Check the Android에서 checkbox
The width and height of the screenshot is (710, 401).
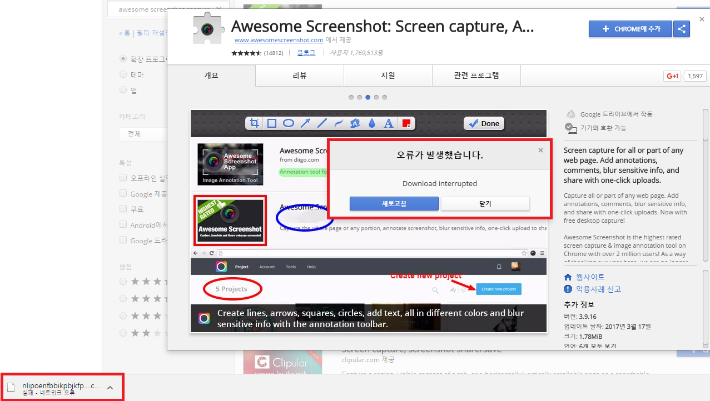pos(123,224)
